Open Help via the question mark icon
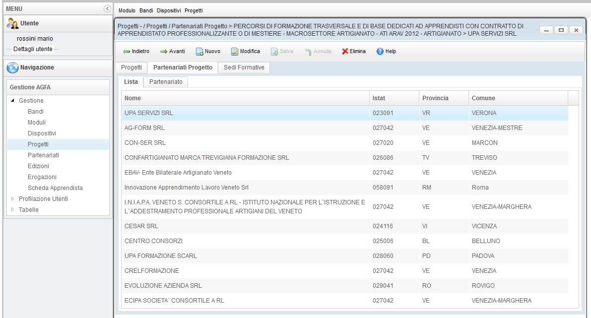The image size is (591, 318). [380, 52]
